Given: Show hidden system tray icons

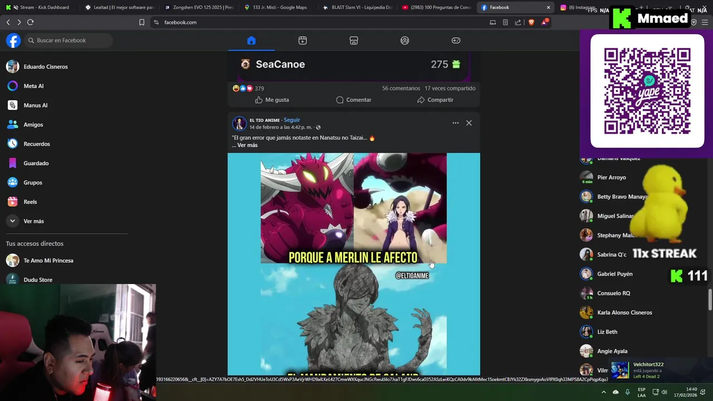Looking at the screenshot, I should click(603, 392).
